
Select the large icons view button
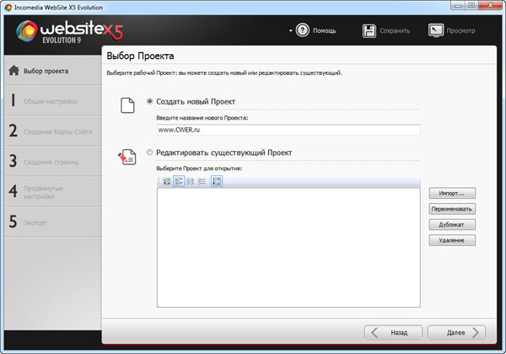[x=167, y=181]
